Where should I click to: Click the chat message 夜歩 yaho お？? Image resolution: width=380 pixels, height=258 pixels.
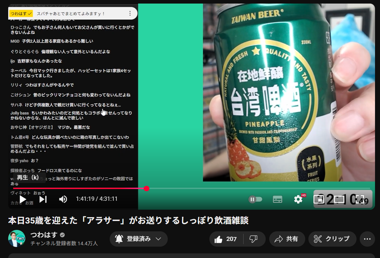tap(25, 161)
